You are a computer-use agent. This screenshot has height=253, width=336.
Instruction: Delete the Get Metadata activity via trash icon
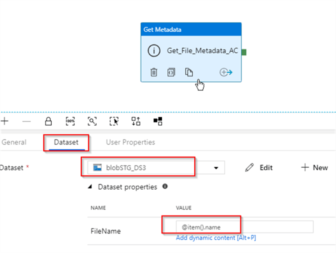[154, 72]
